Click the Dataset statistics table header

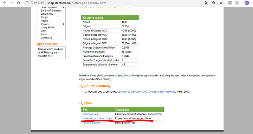[110, 17]
